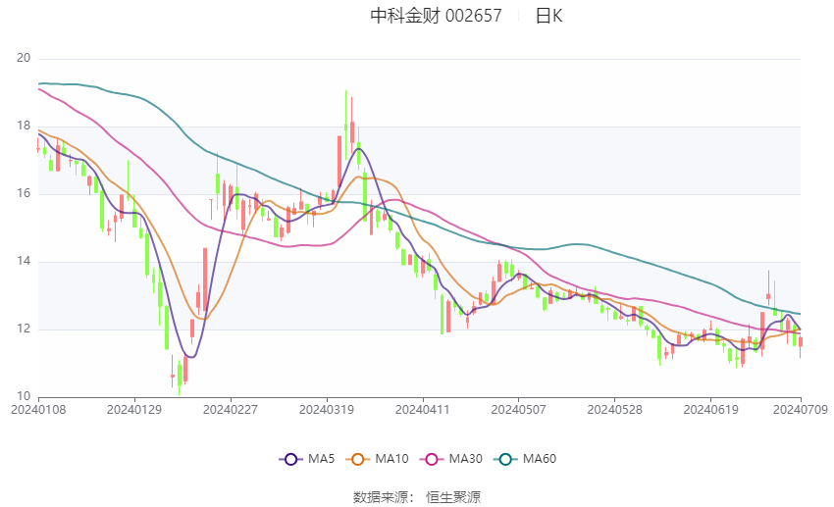This screenshot has width=834, height=507.
Task: Toggle the MA10 legend series
Action: (x=377, y=459)
